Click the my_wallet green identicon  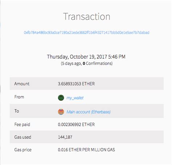61,98
